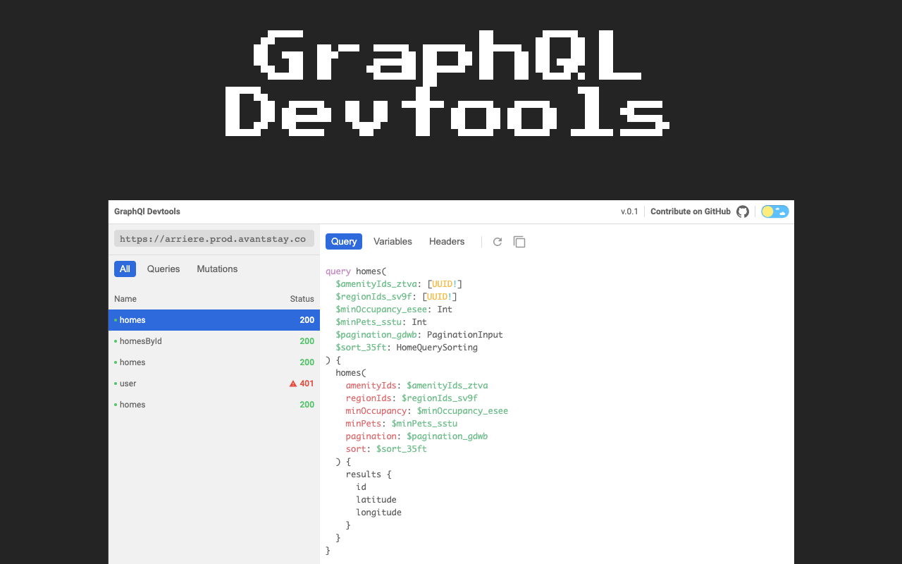Image resolution: width=902 pixels, height=564 pixels.
Task: Click the sort argument line
Action: 386,449
